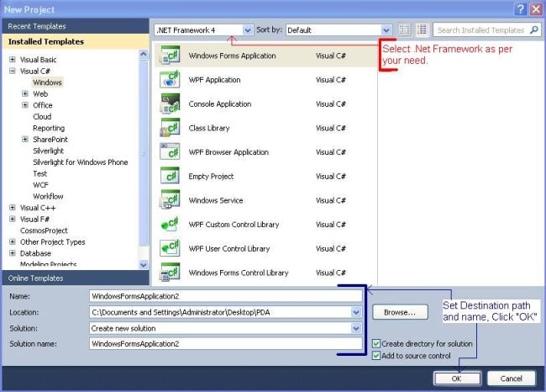Open the help question mark button

coord(521,9)
